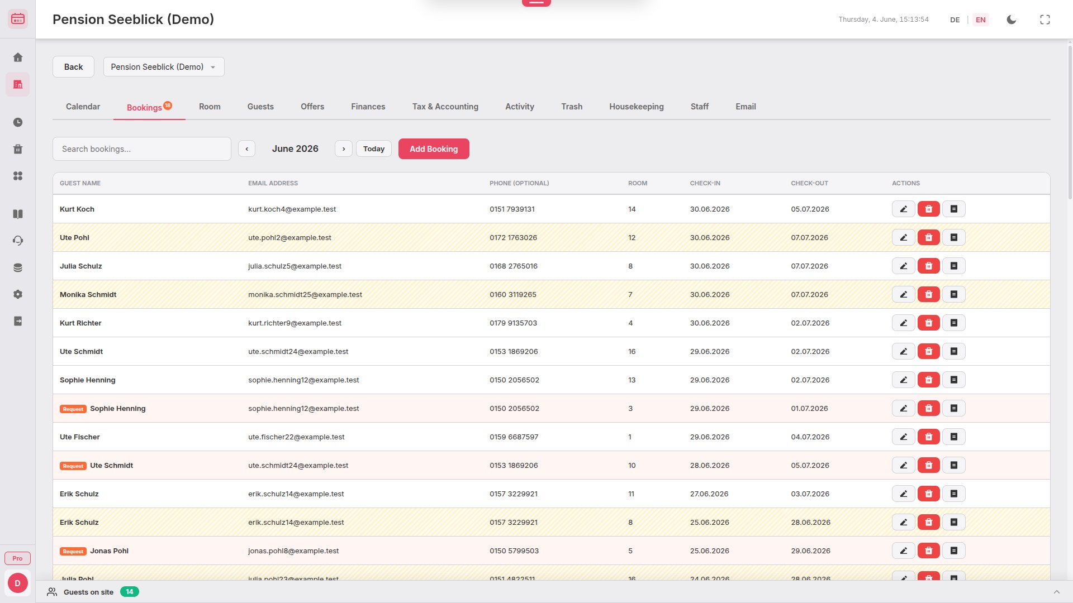Open the home icon in the sidebar
Screen dimensions: 1073x603
[x=18, y=58]
